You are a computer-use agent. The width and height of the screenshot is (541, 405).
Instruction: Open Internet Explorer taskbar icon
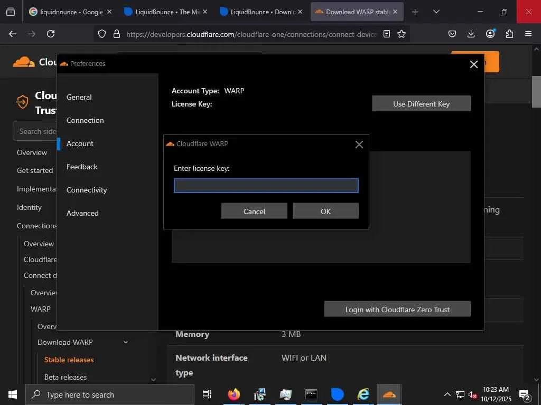(363, 394)
